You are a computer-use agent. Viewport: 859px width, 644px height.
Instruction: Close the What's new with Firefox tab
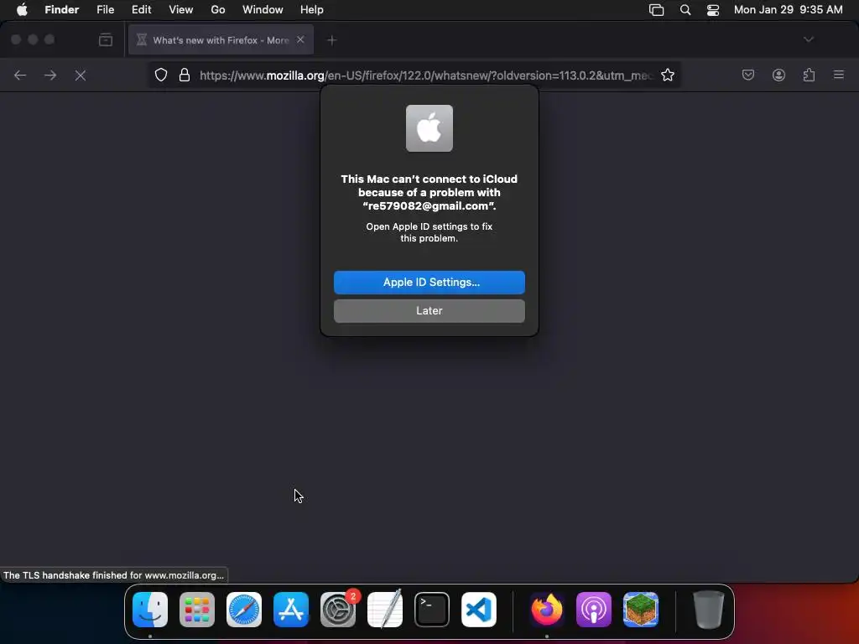pyautogui.click(x=300, y=39)
